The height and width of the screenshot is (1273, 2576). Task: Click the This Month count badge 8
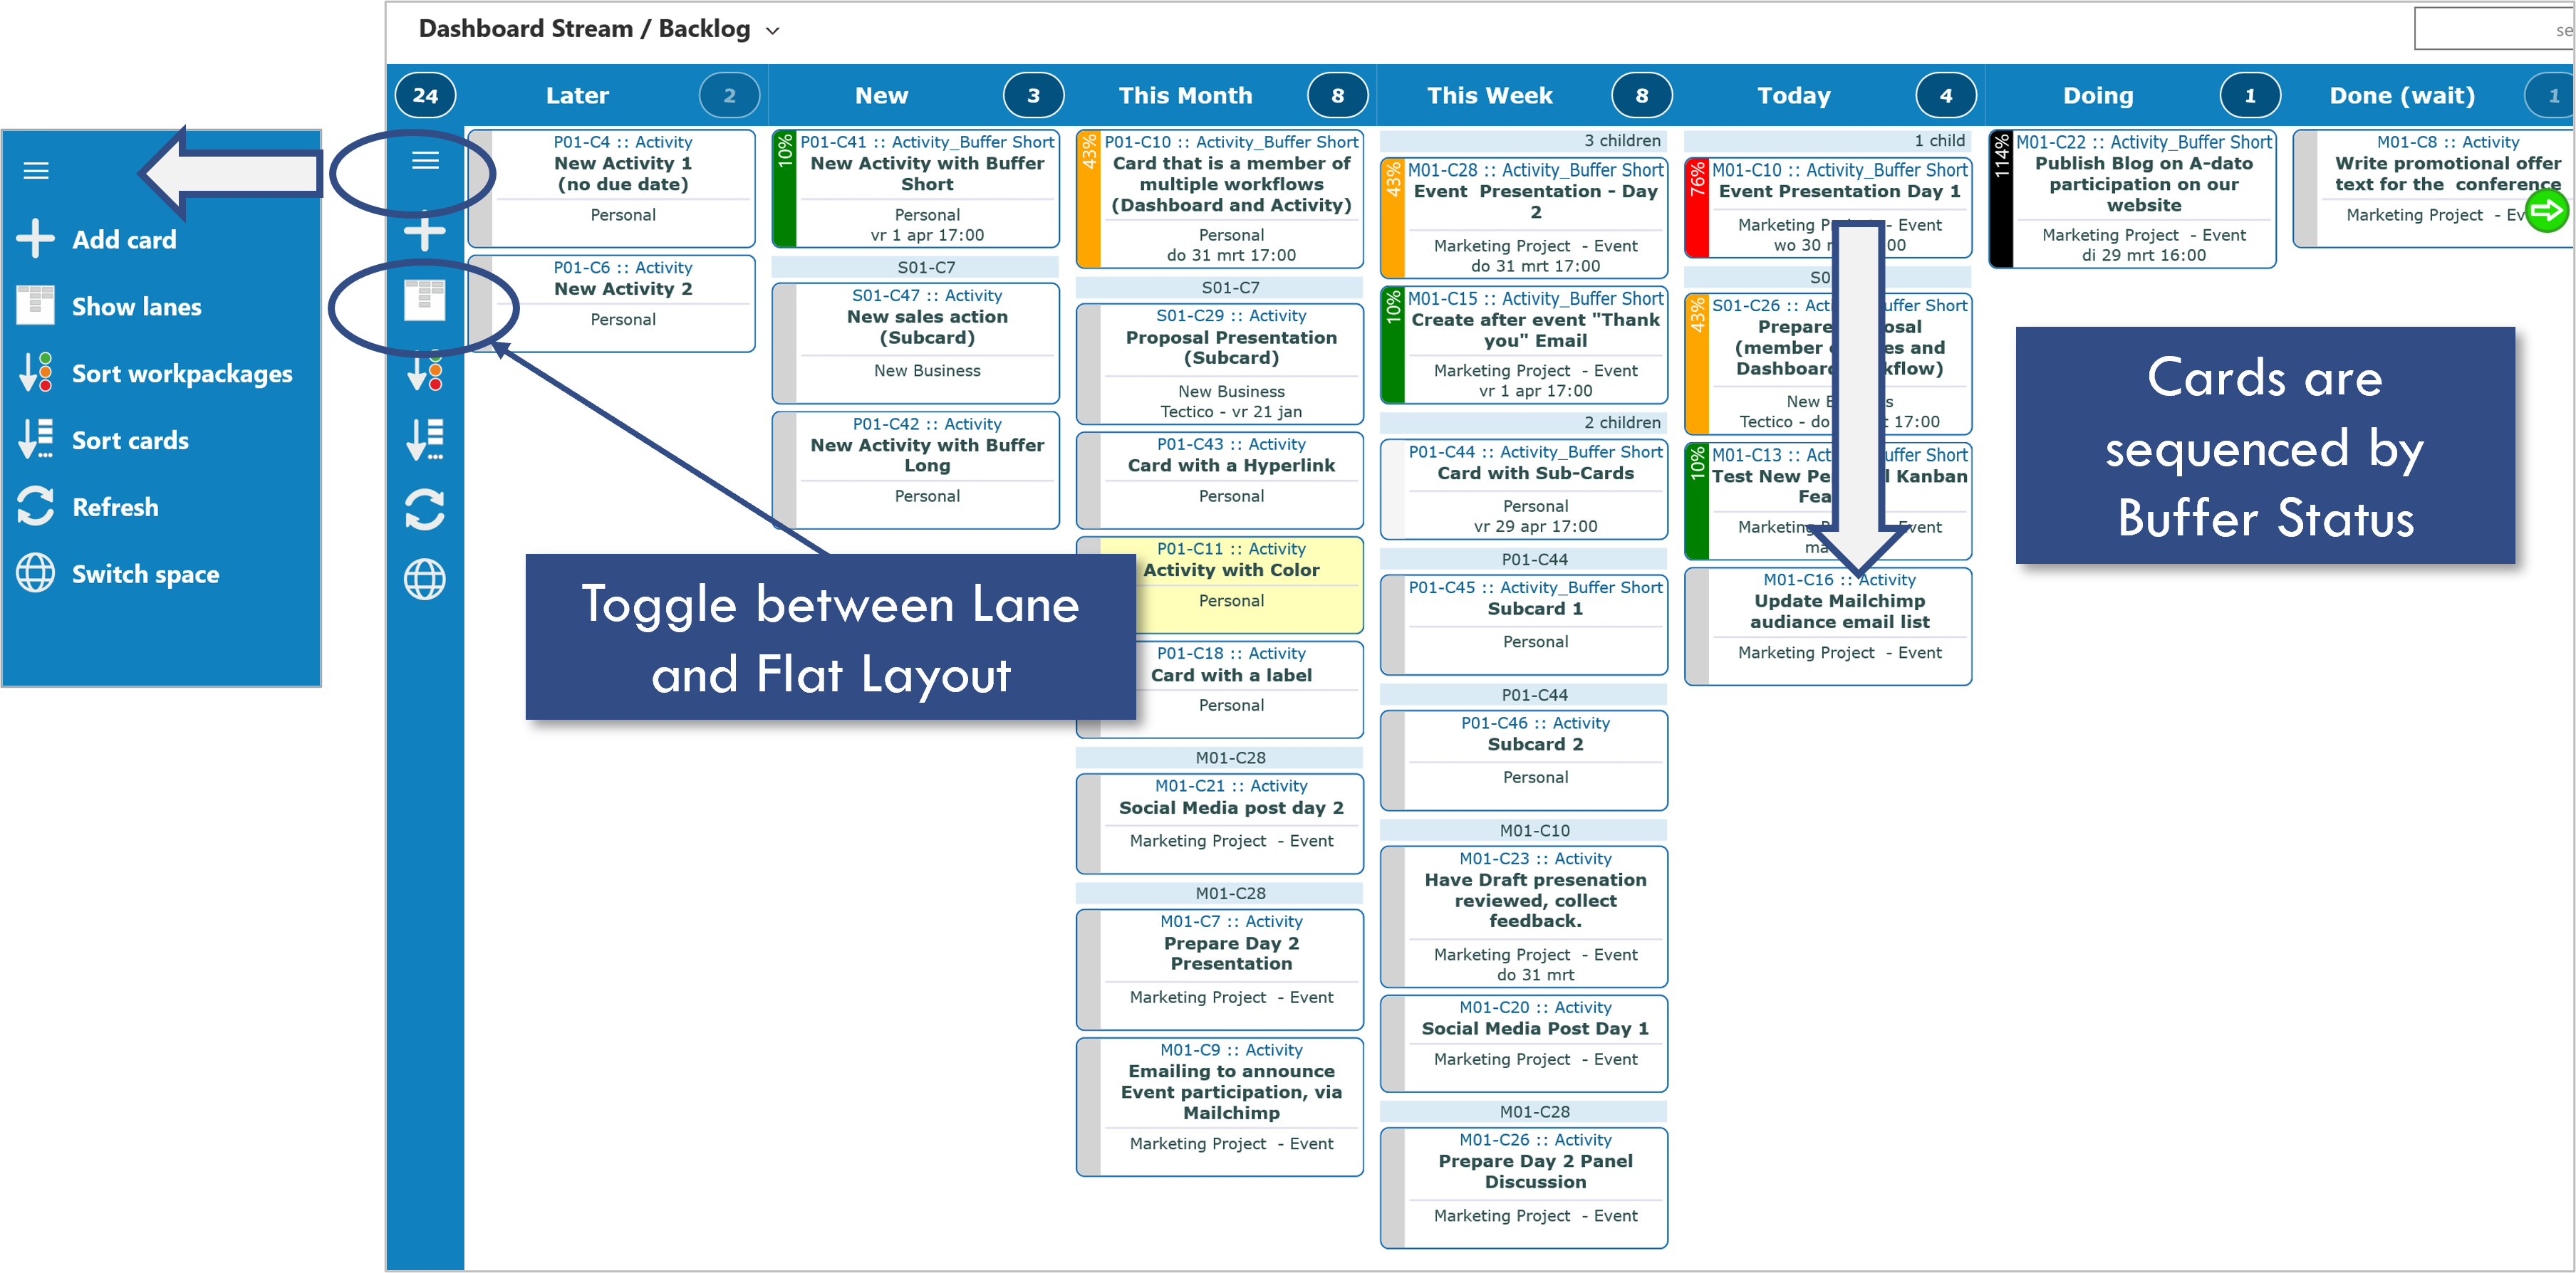(1337, 96)
